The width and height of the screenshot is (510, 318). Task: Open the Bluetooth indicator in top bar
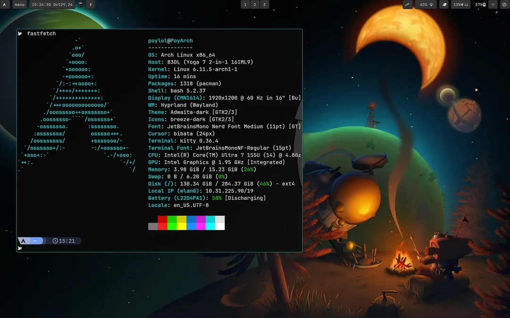pyautogui.click(x=91, y=5)
